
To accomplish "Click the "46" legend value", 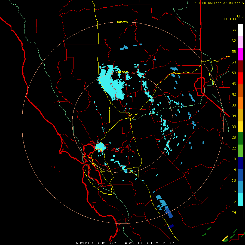I will 234,84.
